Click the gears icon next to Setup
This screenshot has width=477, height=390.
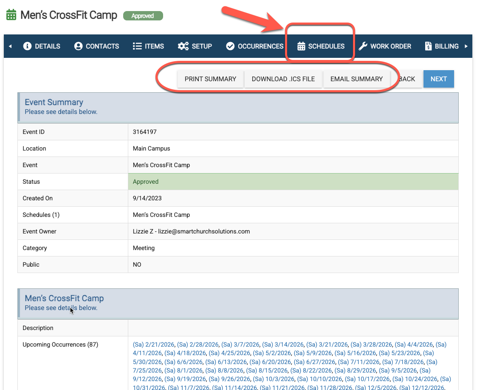[x=183, y=46]
